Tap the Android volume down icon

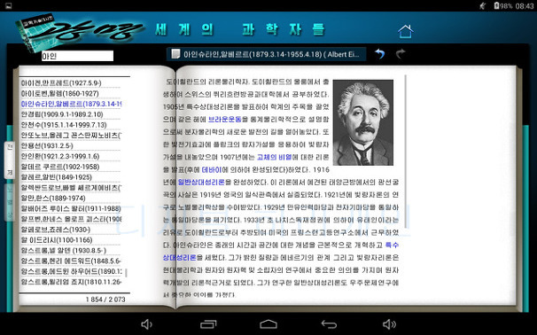pyautogui.click(x=146, y=324)
